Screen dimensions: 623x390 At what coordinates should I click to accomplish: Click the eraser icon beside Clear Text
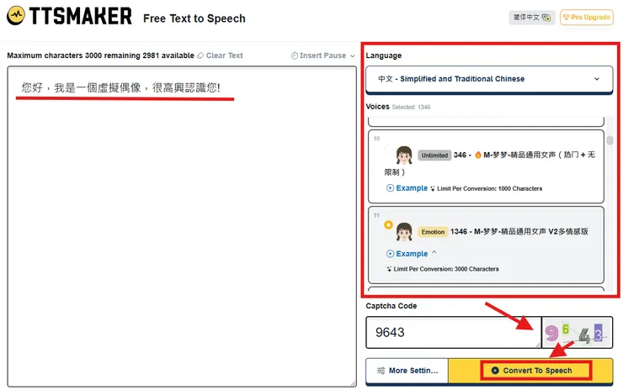[x=200, y=55]
